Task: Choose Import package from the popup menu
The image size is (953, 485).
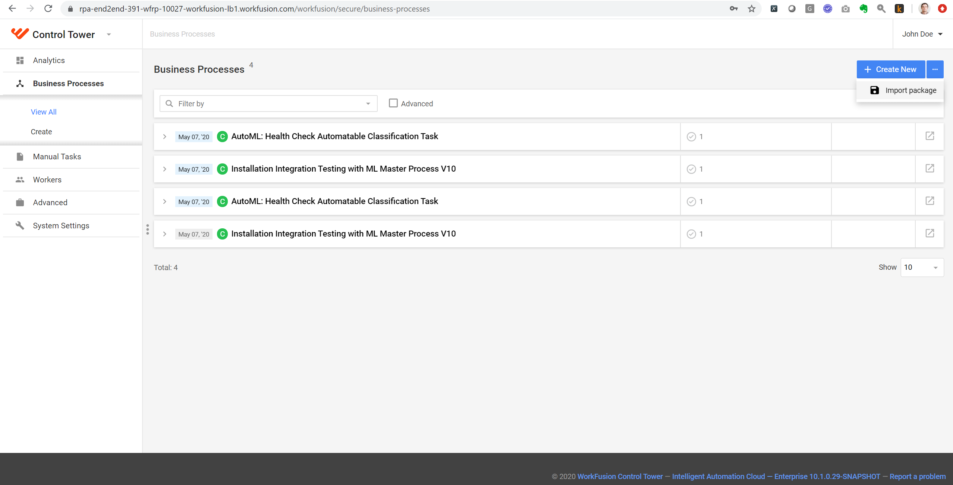Action: [900, 90]
